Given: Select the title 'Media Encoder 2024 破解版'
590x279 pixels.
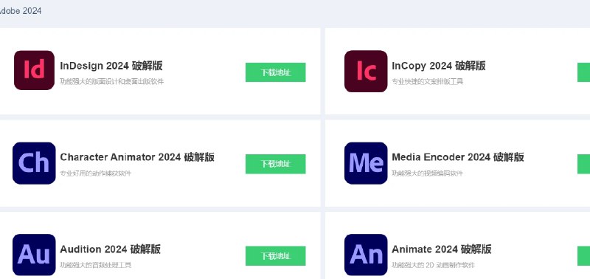Looking at the screenshot, I should click(x=458, y=157).
